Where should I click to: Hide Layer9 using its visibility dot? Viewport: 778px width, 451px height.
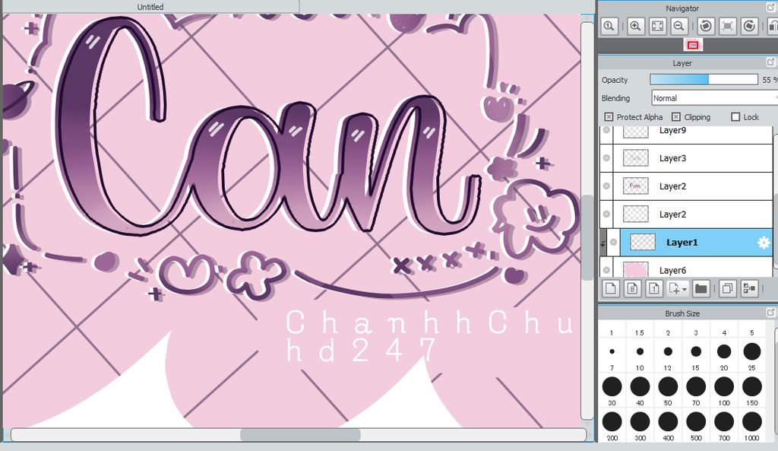tap(606, 130)
